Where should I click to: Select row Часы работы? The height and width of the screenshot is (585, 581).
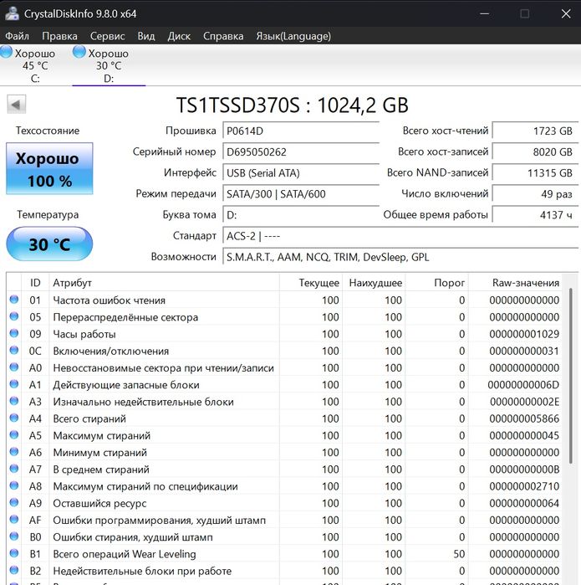tap(284, 334)
